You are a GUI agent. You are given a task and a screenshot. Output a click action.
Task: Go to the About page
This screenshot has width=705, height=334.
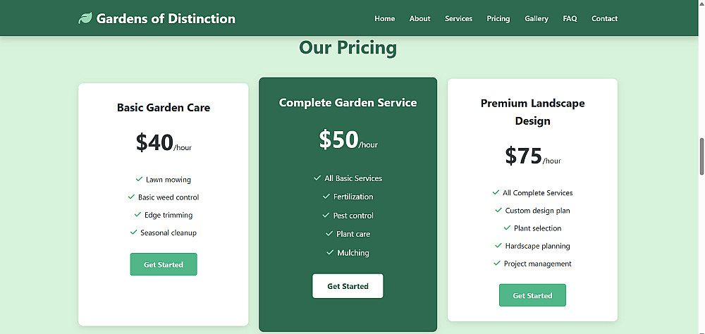[x=419, y=18]
